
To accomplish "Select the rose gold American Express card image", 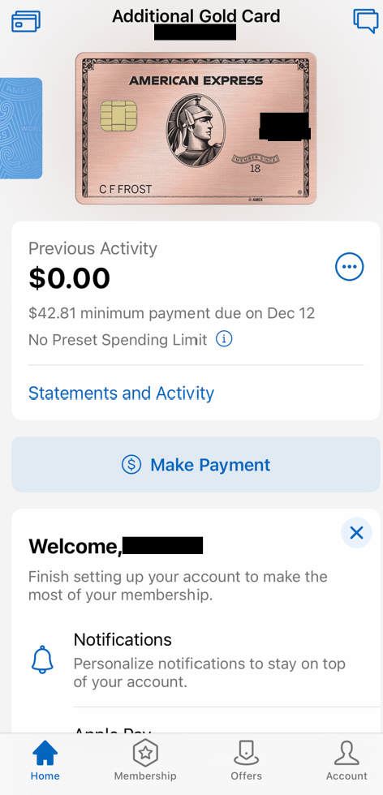I will (x=196, y=128).
